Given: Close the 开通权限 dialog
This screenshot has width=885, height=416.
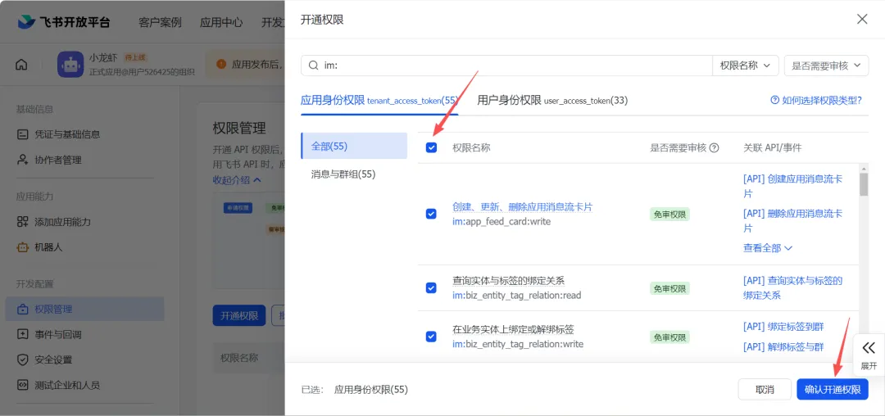Looking at the screenshot, I should click(x=862, y=19).
